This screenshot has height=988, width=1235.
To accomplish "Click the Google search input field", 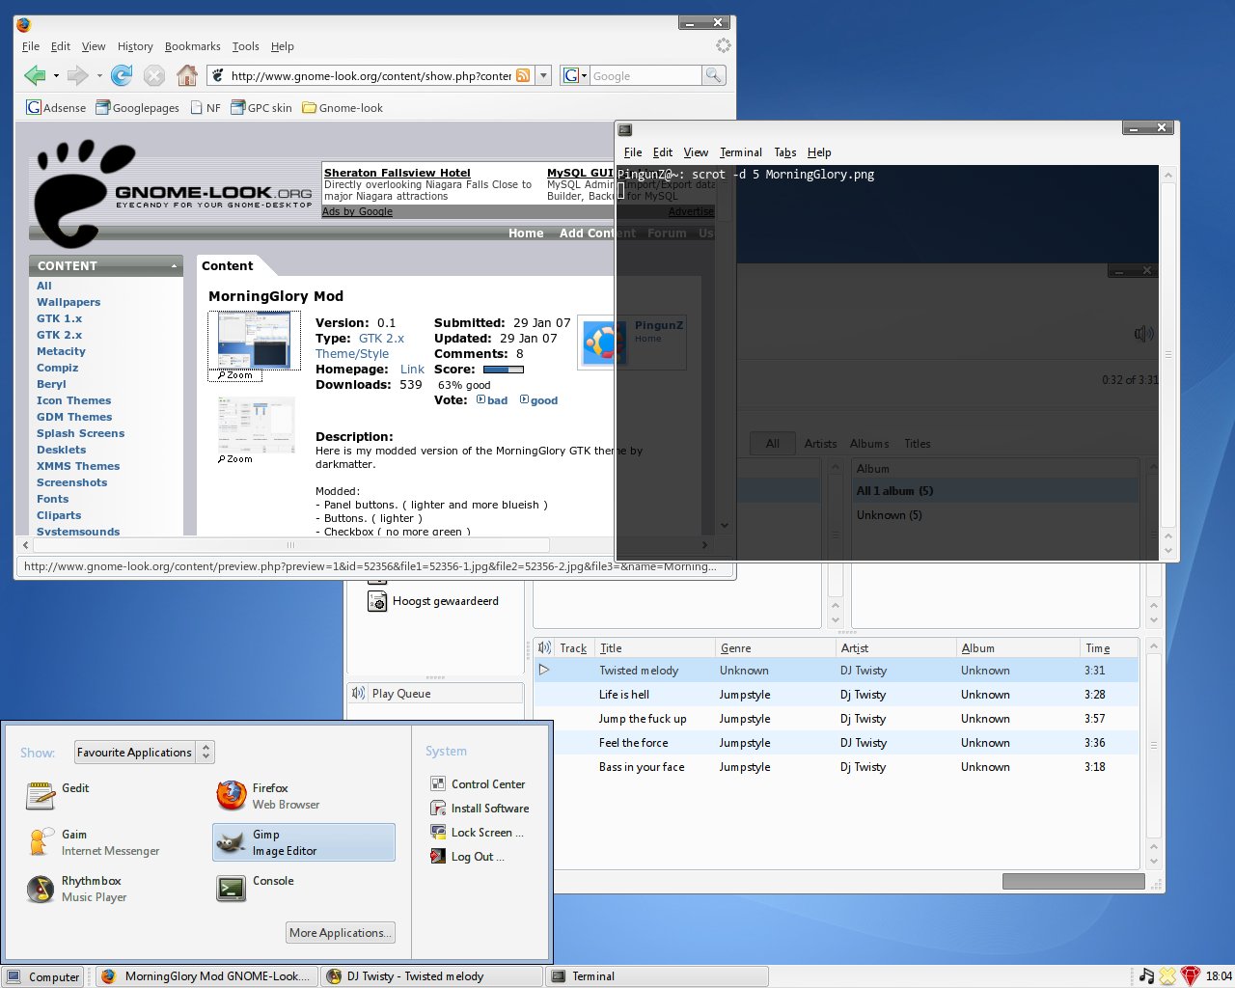I will [x=645, y=75].
